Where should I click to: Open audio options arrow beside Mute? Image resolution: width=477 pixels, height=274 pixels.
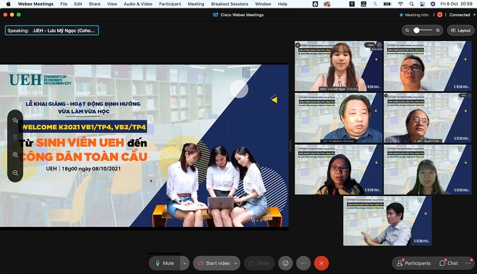tap(185, 263)
